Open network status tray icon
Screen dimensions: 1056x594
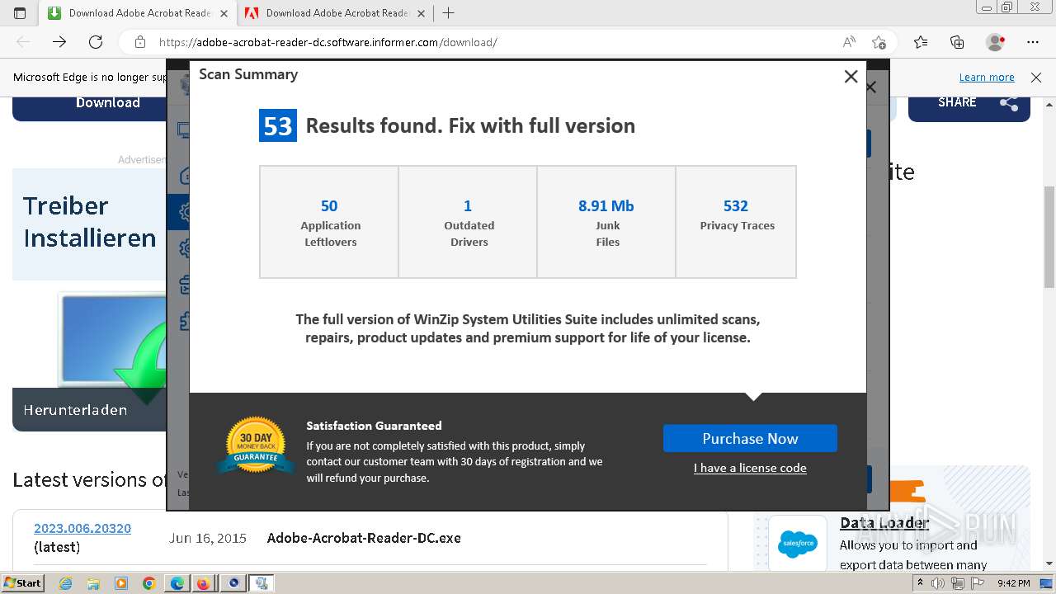point(957,583)
